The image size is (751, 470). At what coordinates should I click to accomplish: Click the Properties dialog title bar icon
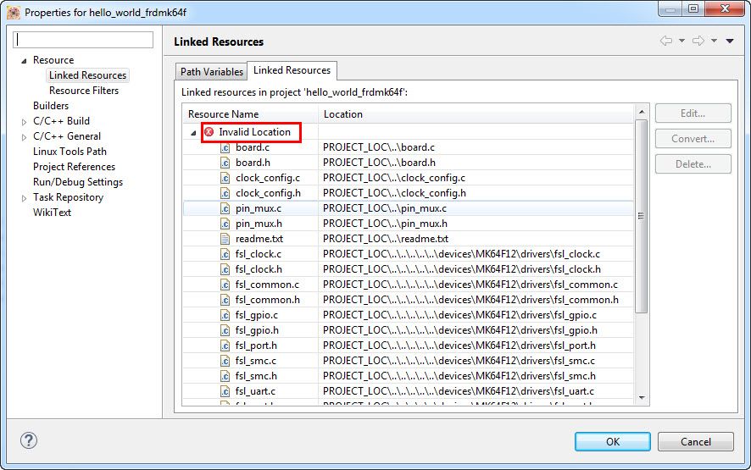(14, 13)
